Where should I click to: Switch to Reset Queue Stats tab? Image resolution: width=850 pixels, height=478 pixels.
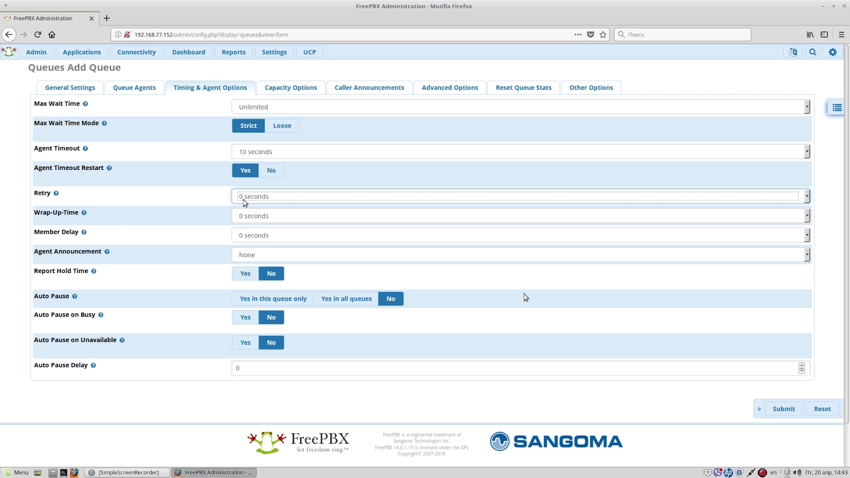click(524, 88)
